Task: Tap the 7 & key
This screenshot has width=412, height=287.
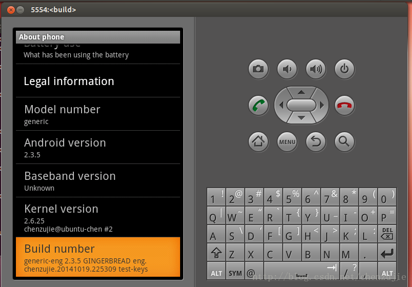Action: coord(330,197)
